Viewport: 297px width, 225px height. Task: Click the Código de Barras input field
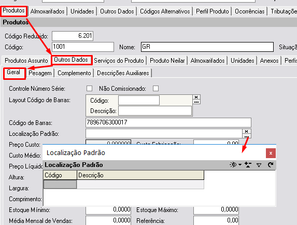coord(168,122)
